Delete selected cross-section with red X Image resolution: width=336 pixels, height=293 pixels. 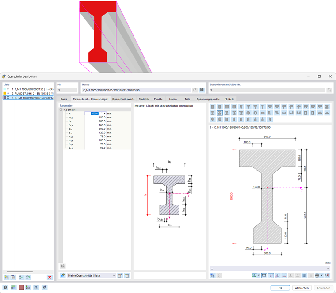pyautogui.click(x=50, y=278)
